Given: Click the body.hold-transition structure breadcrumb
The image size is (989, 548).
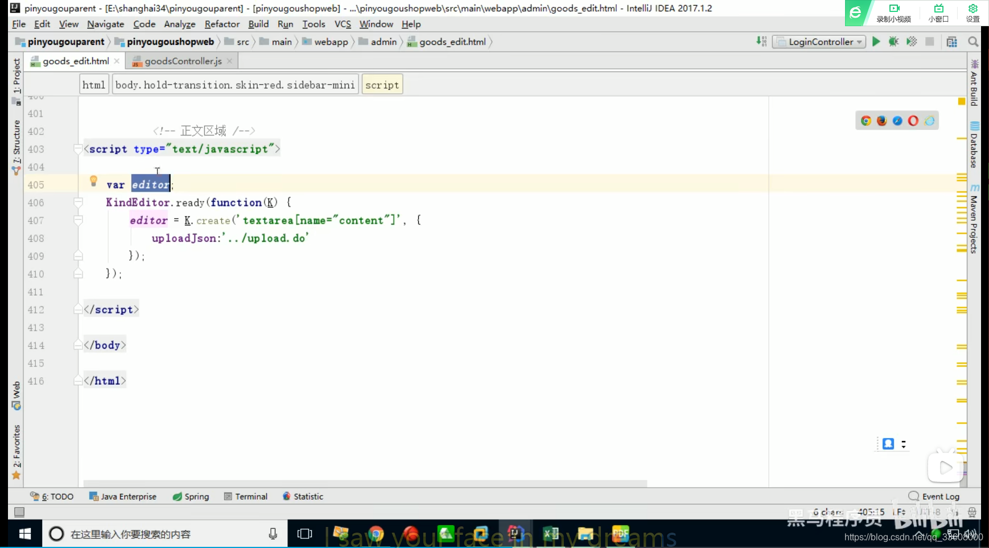Looking at the screenshot, I should click(235, 85).
